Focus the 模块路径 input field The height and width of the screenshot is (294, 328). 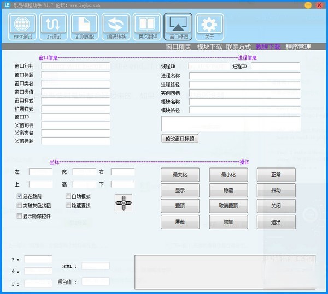pos(245,110)
